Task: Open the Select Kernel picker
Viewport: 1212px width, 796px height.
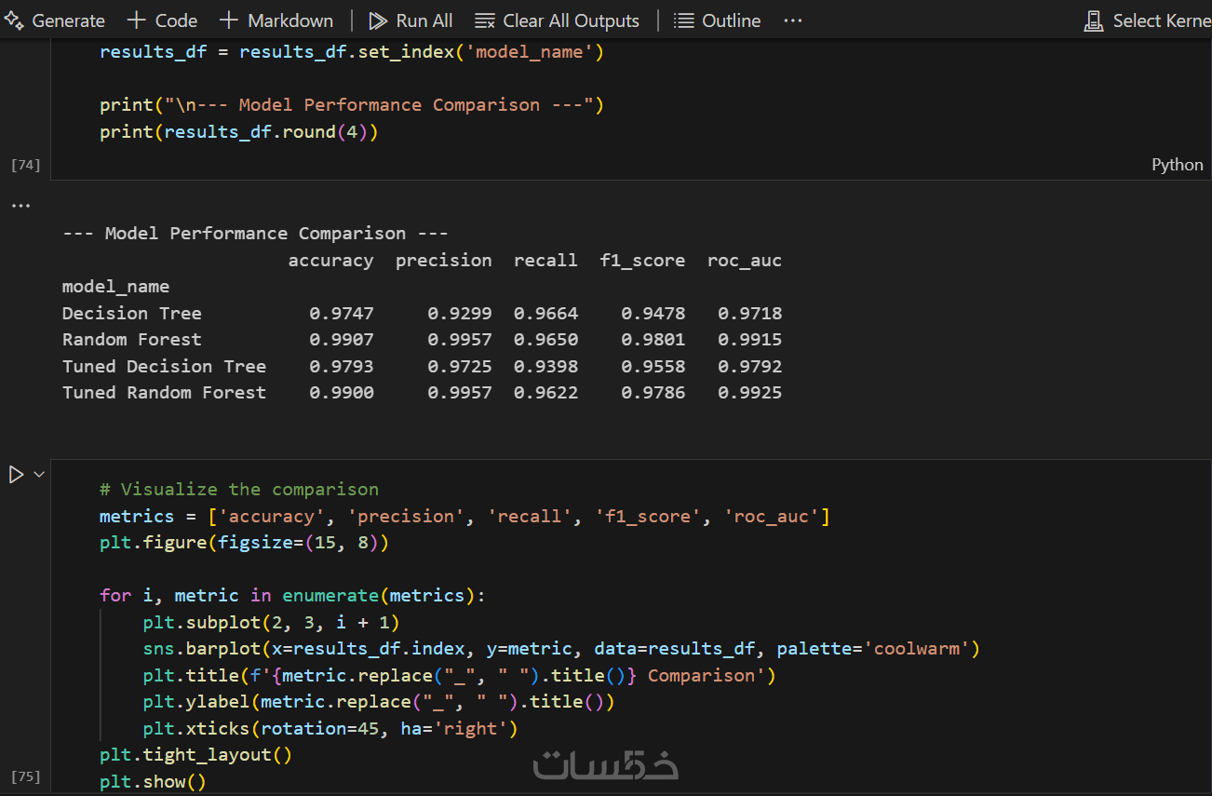Action: pos(1149,20)
